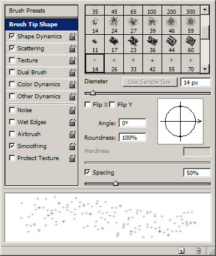The height and width of the screenshot is (256, 216).
Task: Open the Shape Dynamics settings label
Action: click(39, 37)
